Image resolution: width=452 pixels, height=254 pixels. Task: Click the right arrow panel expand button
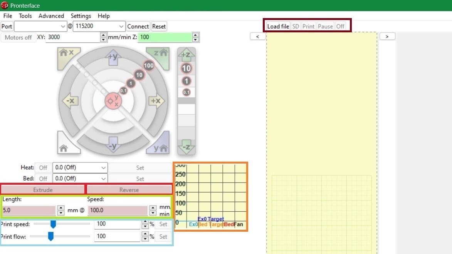(387, 37)
